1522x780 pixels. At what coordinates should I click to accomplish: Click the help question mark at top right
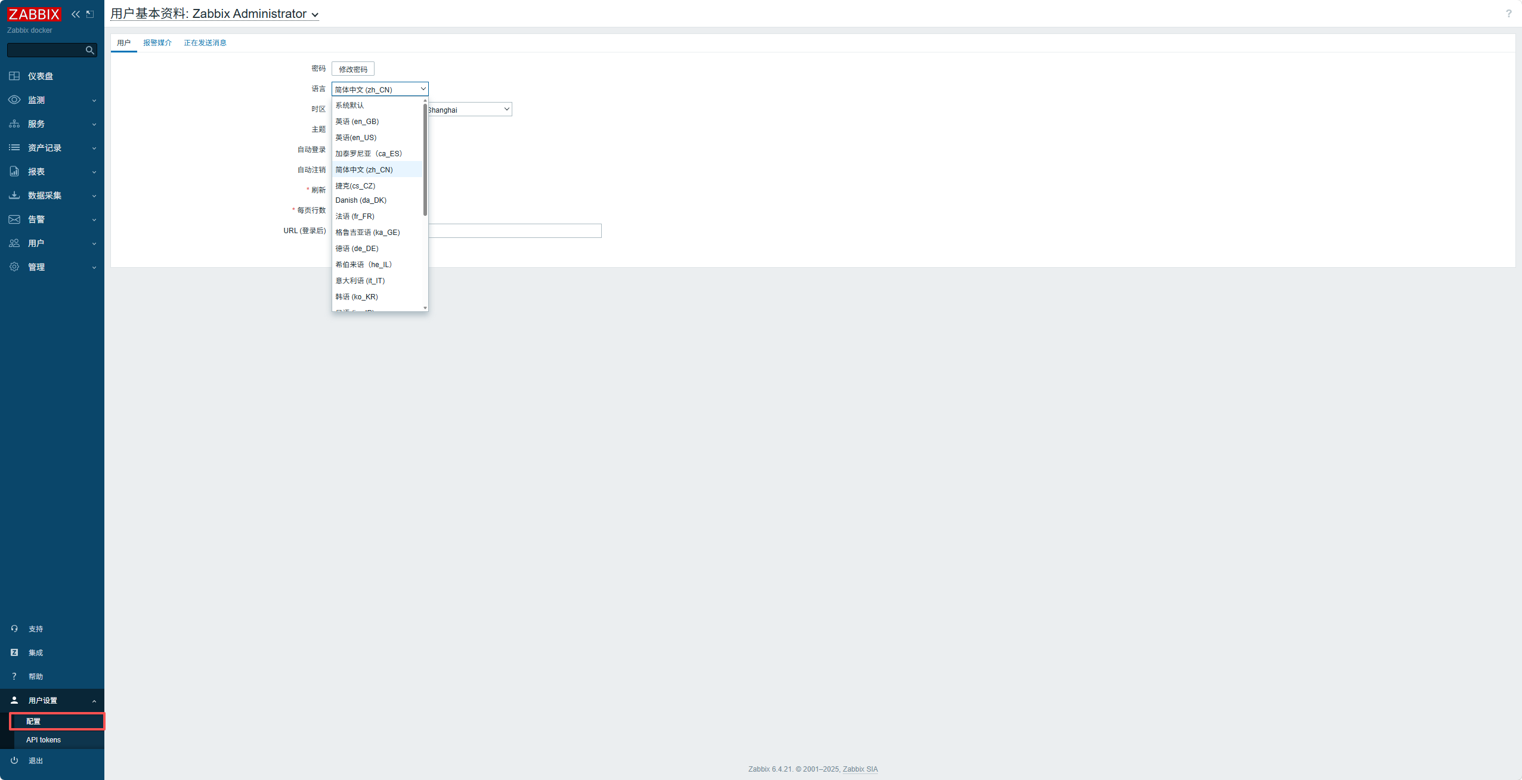(1508, 14)
